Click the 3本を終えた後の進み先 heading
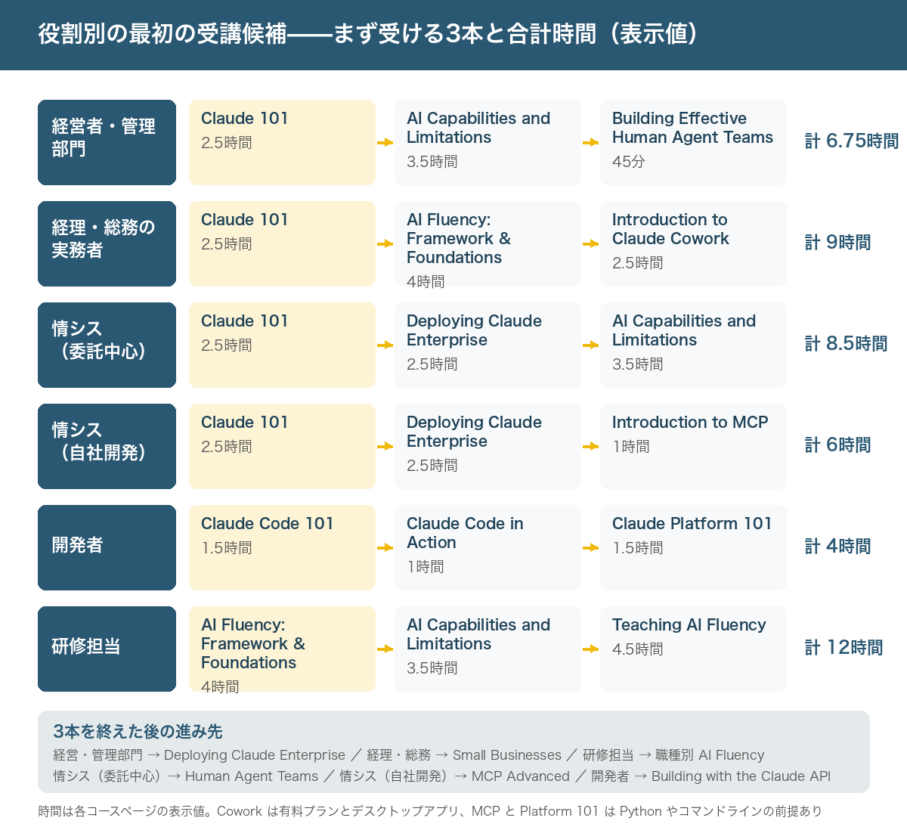Viewport: 907px width, 824px height. point(138,732)
